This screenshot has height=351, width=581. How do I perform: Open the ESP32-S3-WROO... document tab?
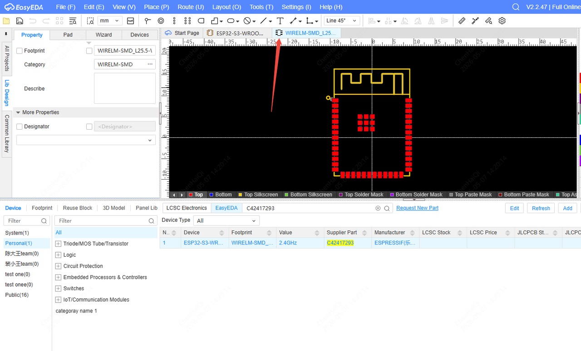[237, 33]
